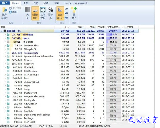Expand the [9 个文件] node
This screenshot has width=160, height=128.
[5, 42]
